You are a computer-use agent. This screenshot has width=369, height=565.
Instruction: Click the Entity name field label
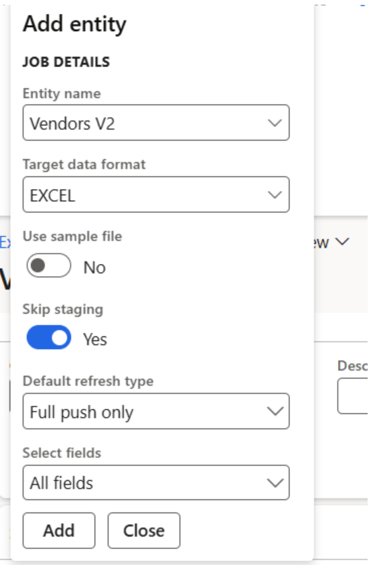(x=61, y=94)
